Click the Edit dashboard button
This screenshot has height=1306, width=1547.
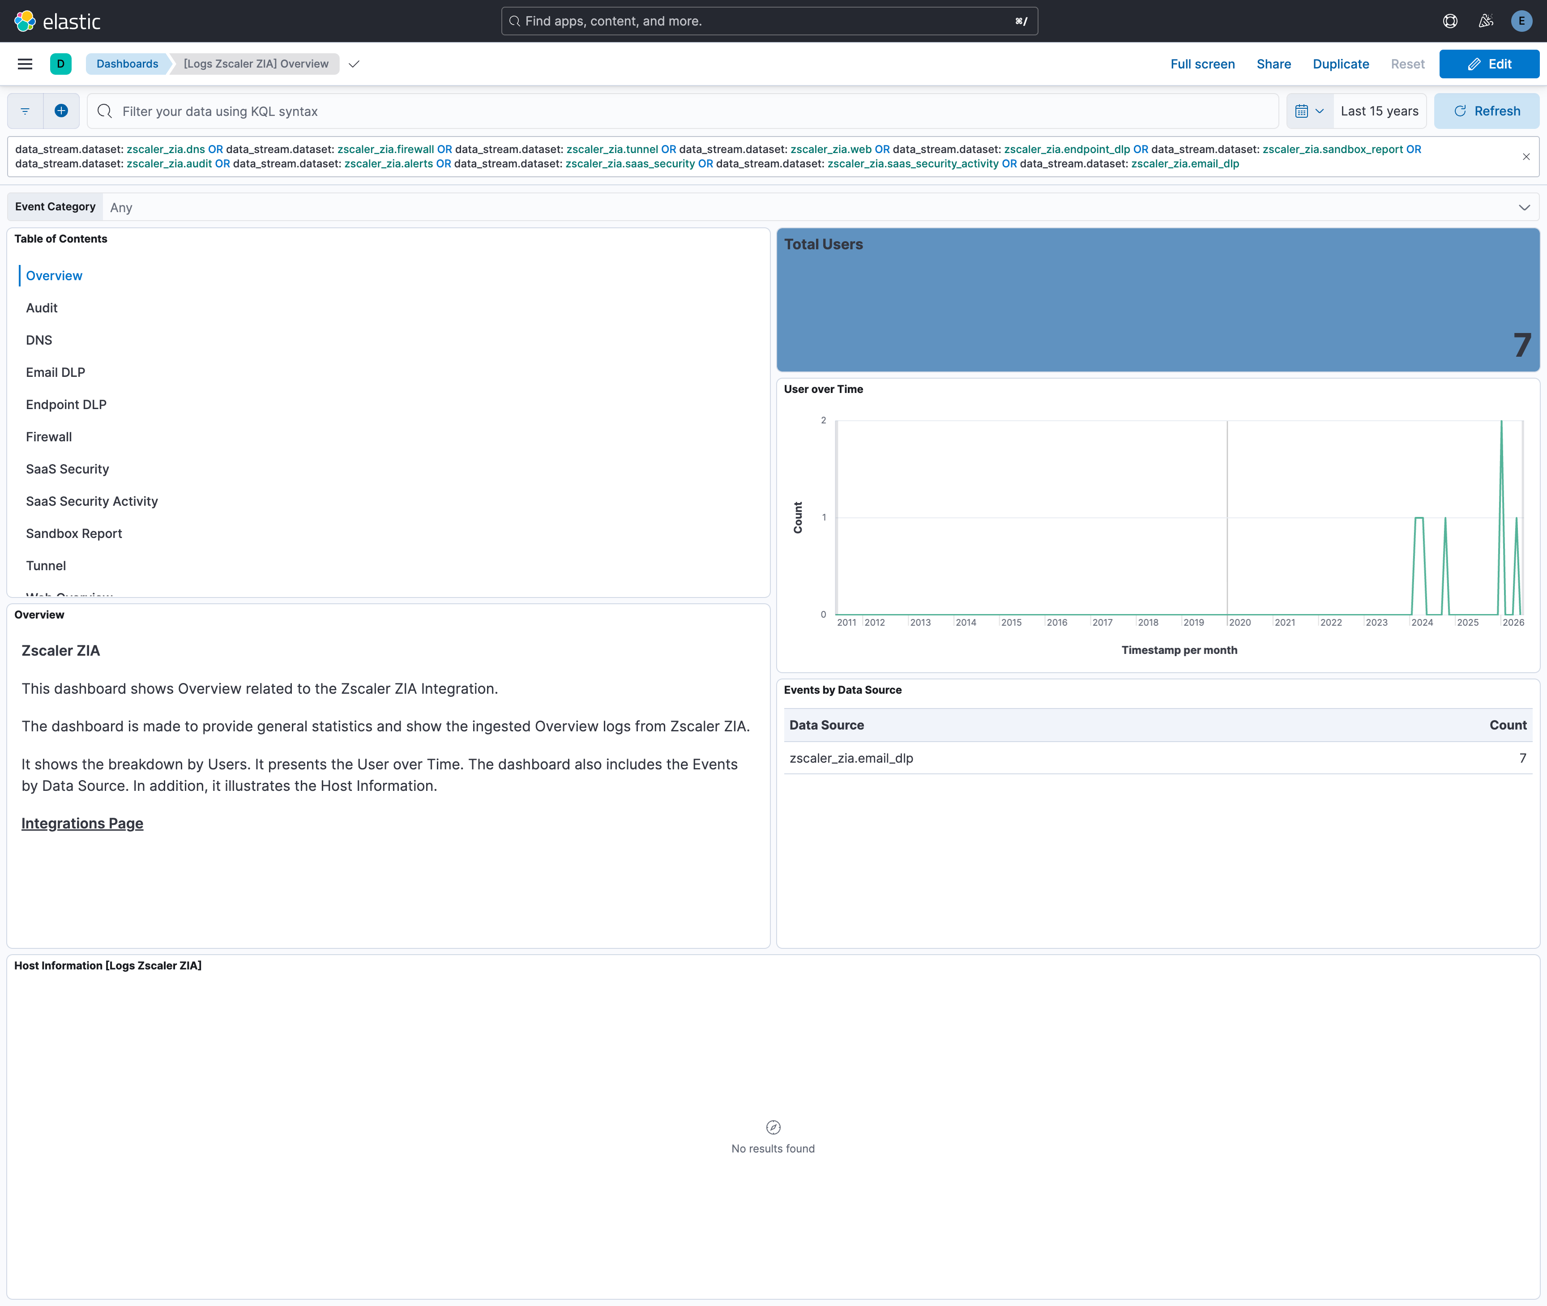tap(1488, 64)
